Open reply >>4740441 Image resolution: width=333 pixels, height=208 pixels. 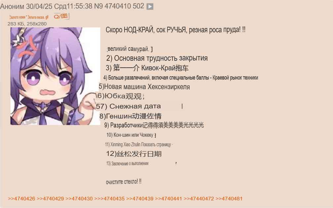tap(168, 199)
